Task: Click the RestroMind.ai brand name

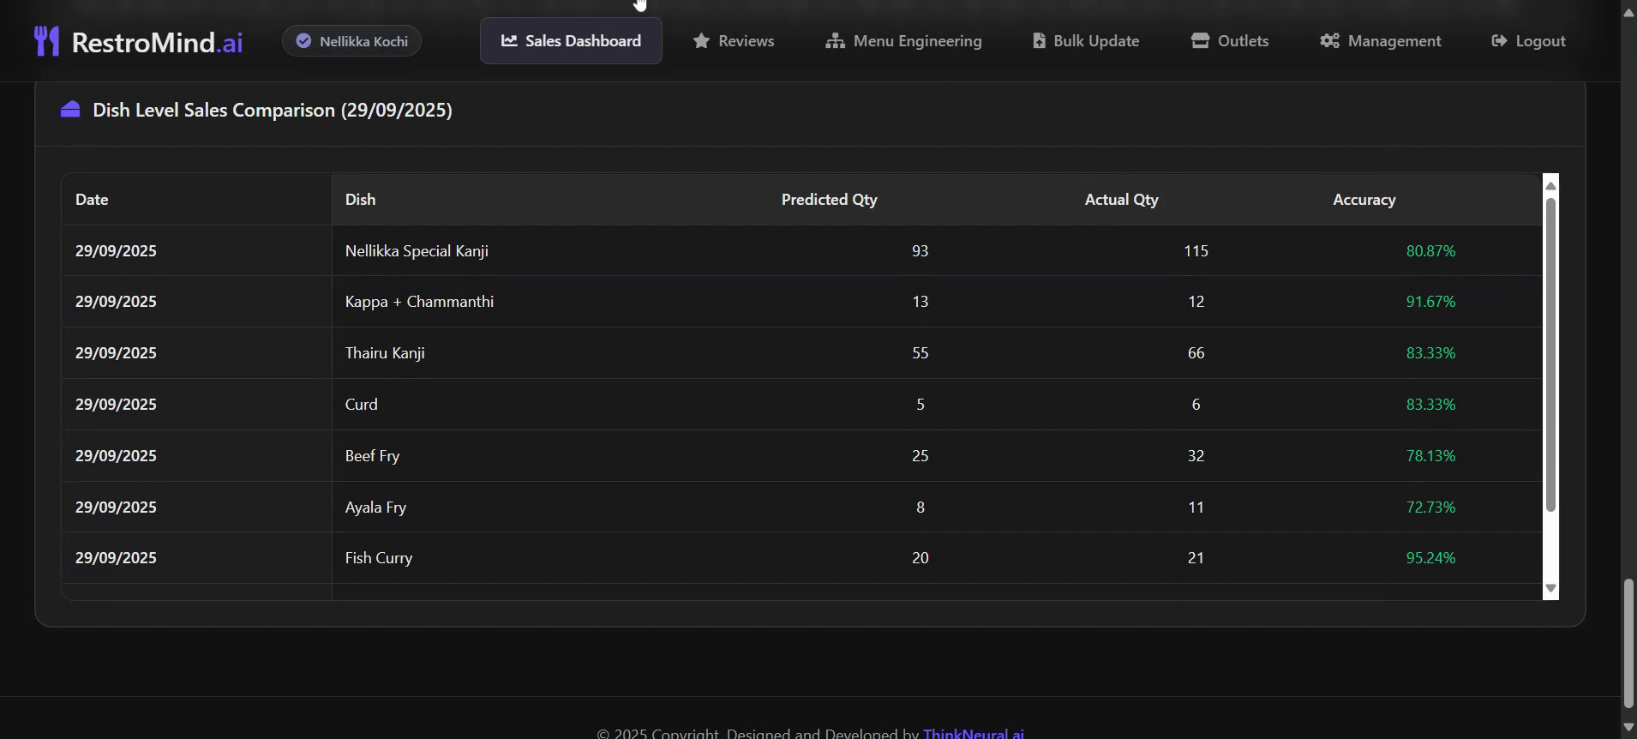Action: pos(157,42)
